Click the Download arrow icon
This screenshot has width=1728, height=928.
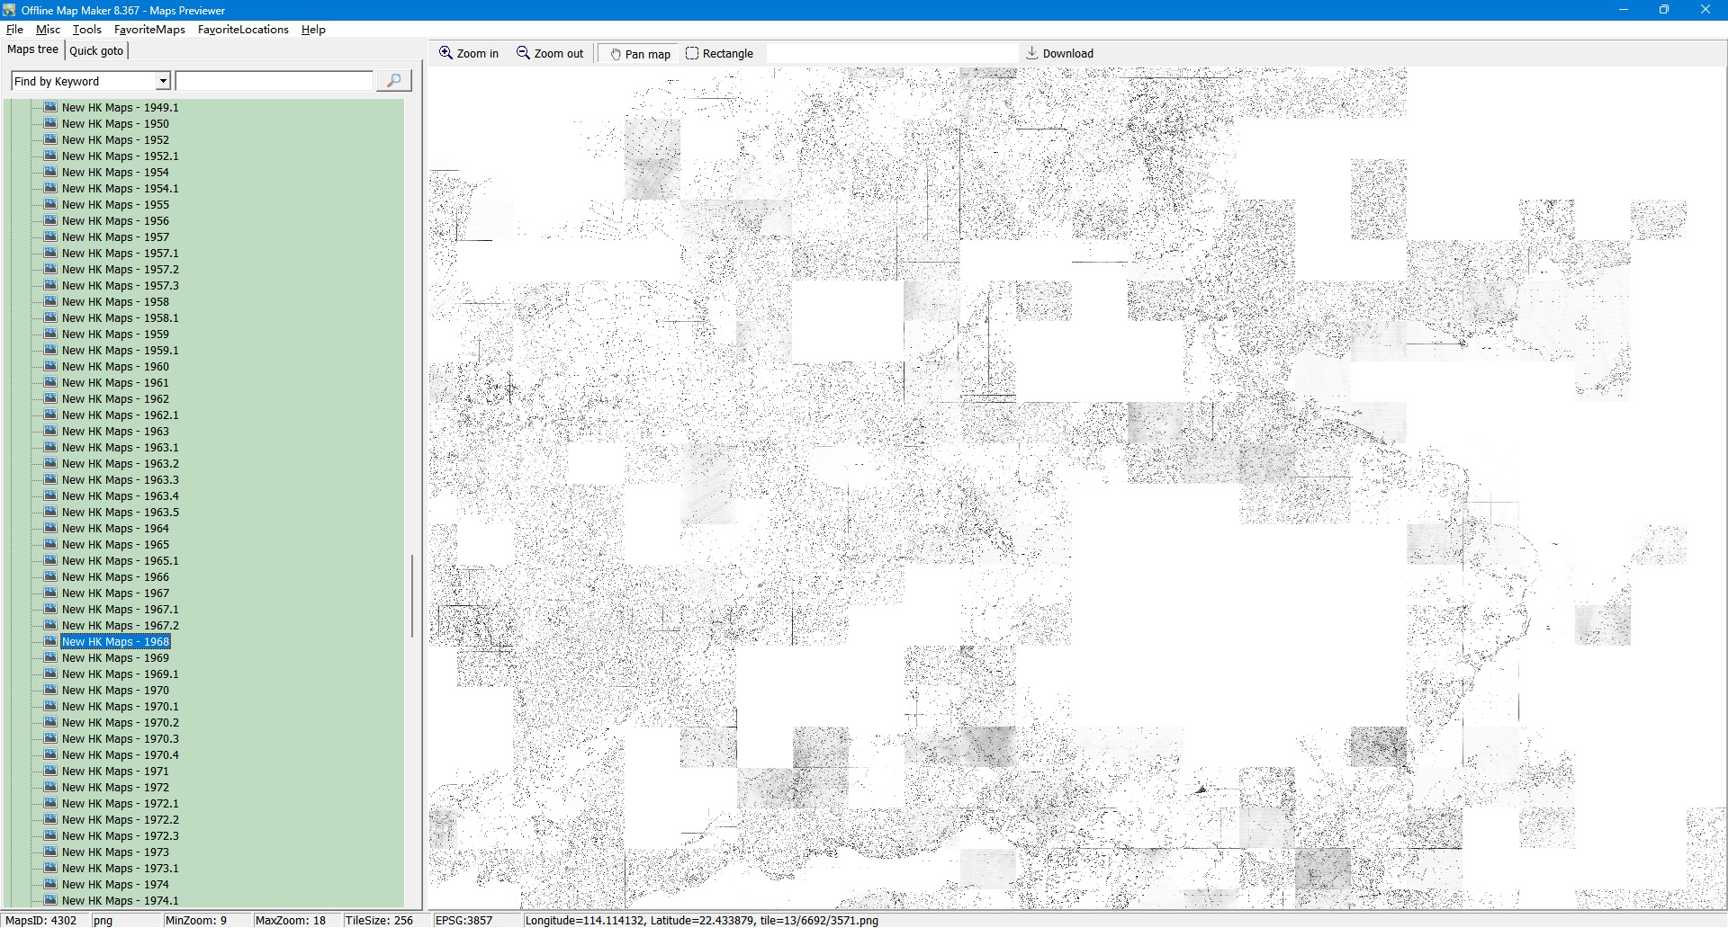[1032, 53]
